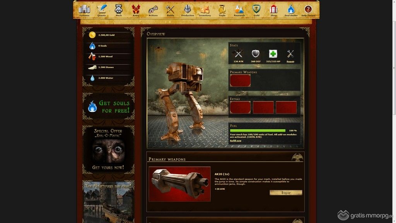Image resolution: width=396 pixels, height=223 pixels.
Task: Click the Repair link under Stats
Action: coord(290,62)
